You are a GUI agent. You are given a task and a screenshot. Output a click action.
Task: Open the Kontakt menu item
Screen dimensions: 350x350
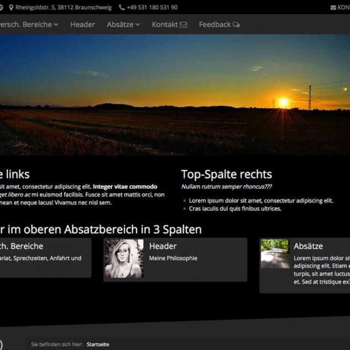coord(165,25)
